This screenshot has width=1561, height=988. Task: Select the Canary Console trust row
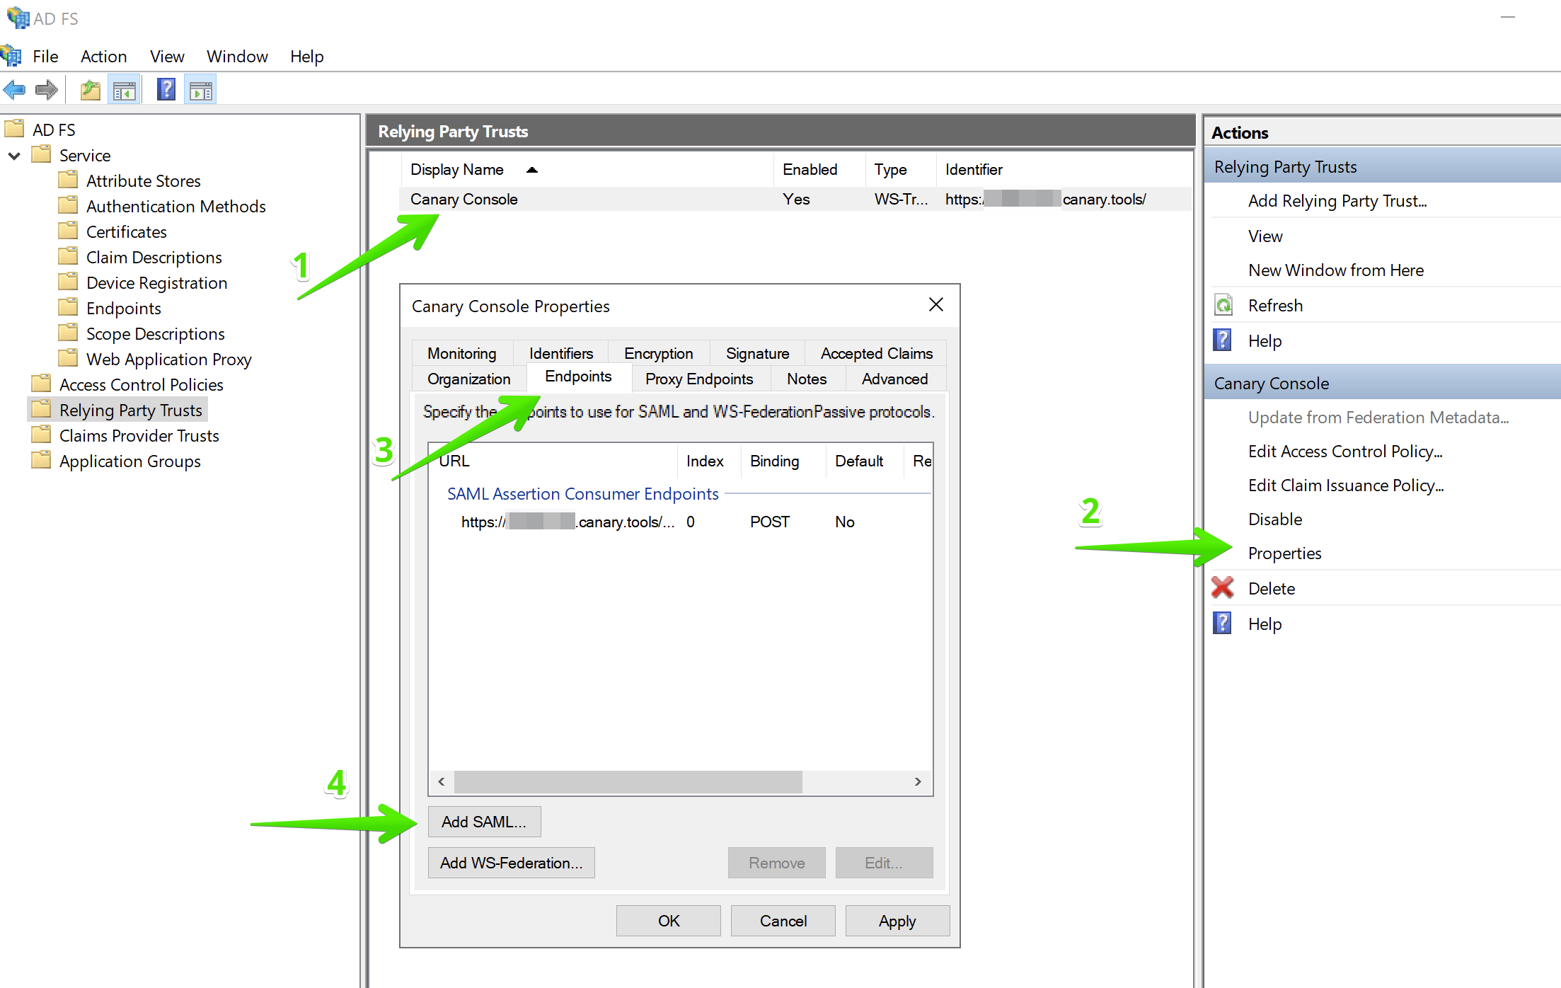[x=795, y=199]
